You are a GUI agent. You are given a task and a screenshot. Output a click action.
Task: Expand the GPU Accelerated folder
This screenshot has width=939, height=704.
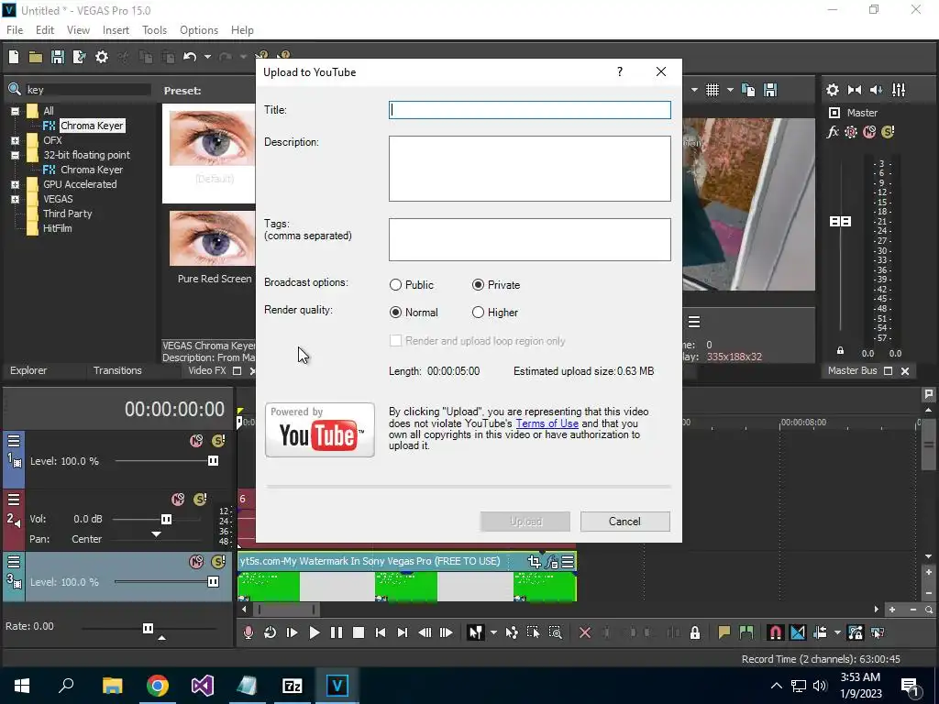15,184
